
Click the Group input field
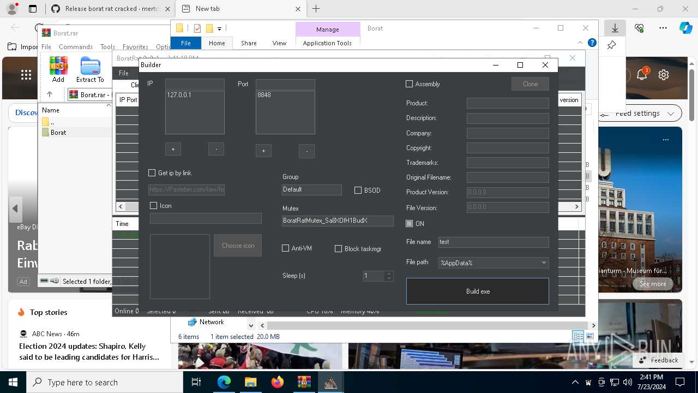(312, 189)
